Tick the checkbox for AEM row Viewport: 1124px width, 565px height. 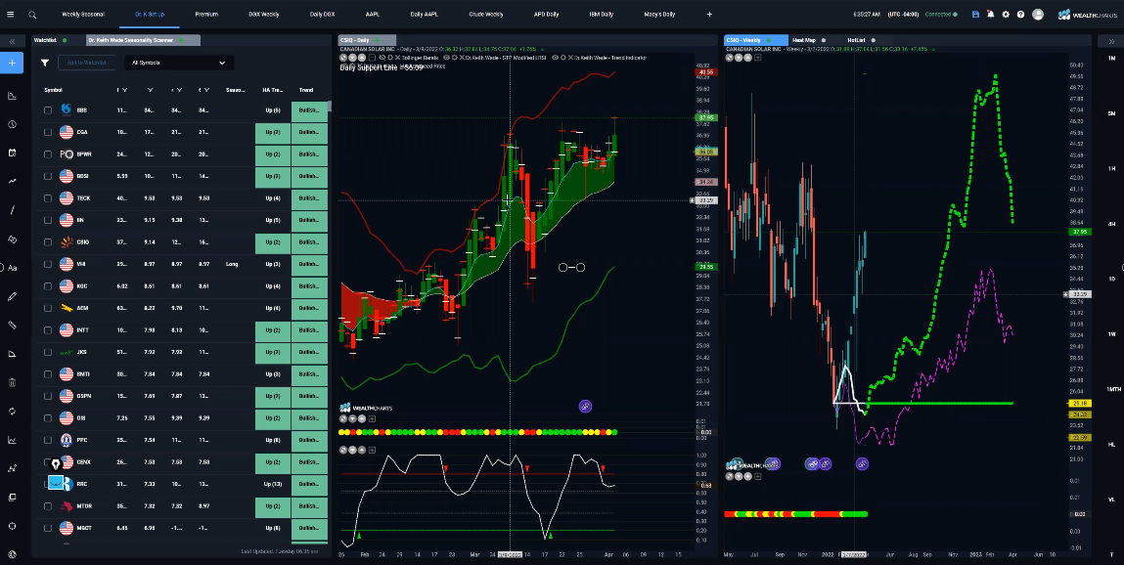[48, 308]
